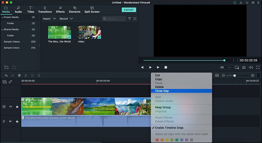This screenshot has height=143, width=262.
Task: Open the Audio library tab
Action: click(18, 10)
